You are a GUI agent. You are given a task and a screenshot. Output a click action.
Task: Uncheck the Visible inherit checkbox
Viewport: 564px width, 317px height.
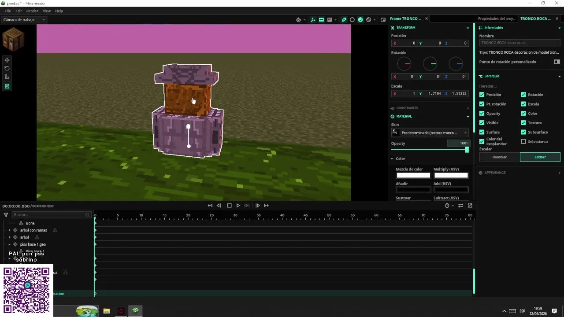pos(482,123)
